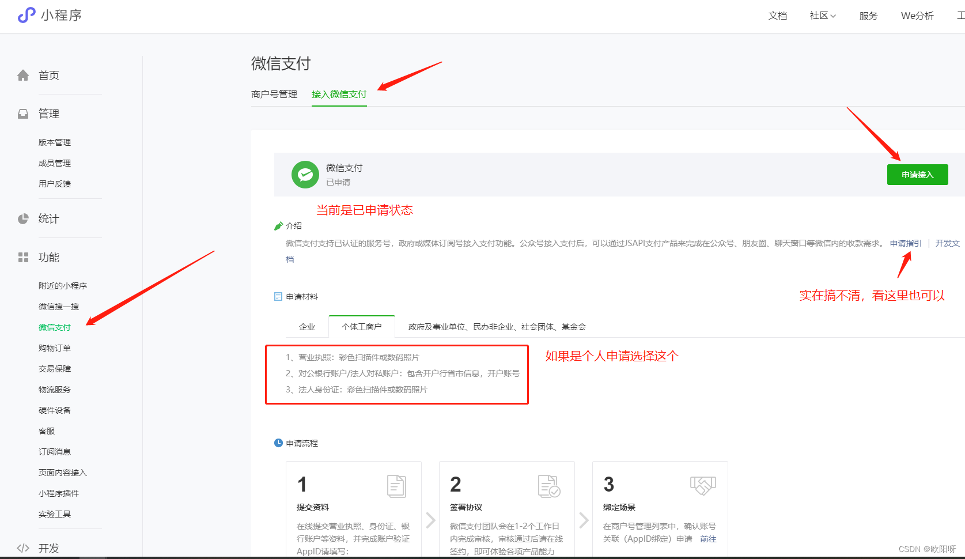Open 交易保障 in sidebar
The width and height of the screenshot is (965, 559).
tap(55, 369)
